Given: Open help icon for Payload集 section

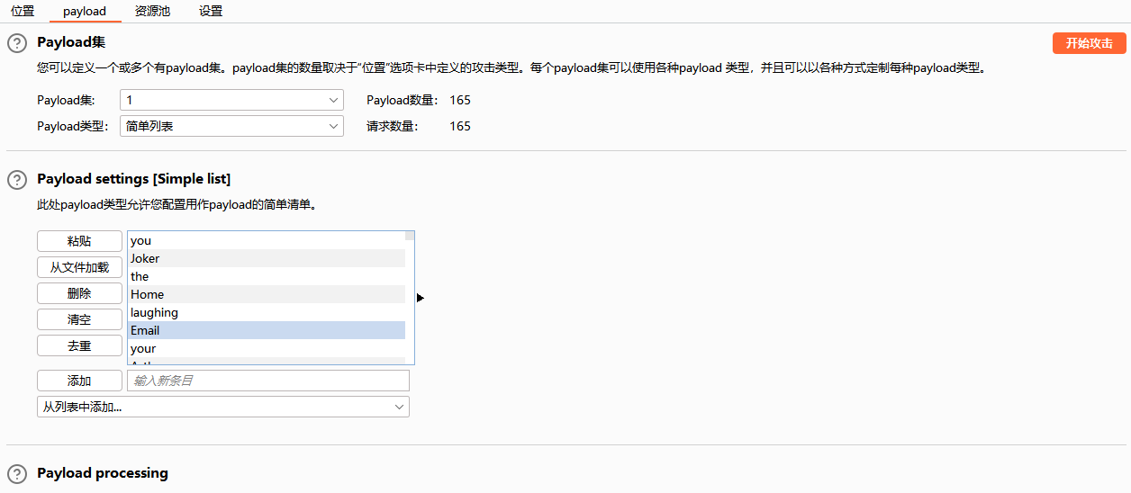Looking at the screenshot, I should coord(17,43).
